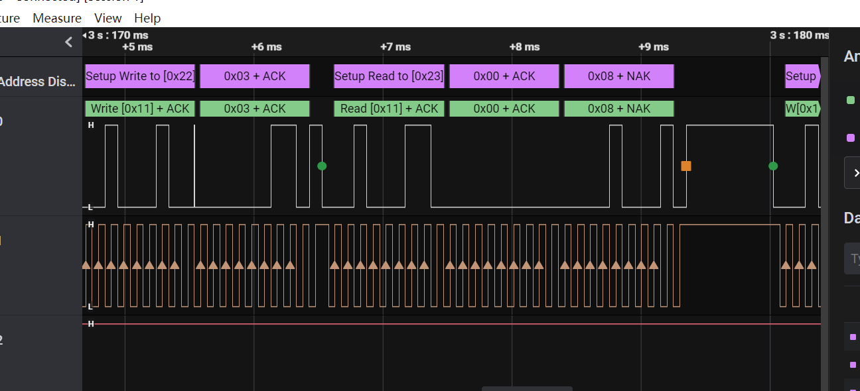Collapse the channel labels sidebar chevron
The height and width of the screenshot is (391, 860).
68,42
